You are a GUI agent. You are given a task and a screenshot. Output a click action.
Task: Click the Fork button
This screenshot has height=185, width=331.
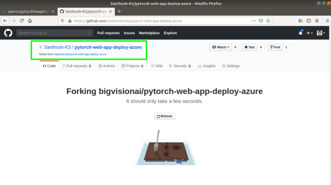coord(275,47)
